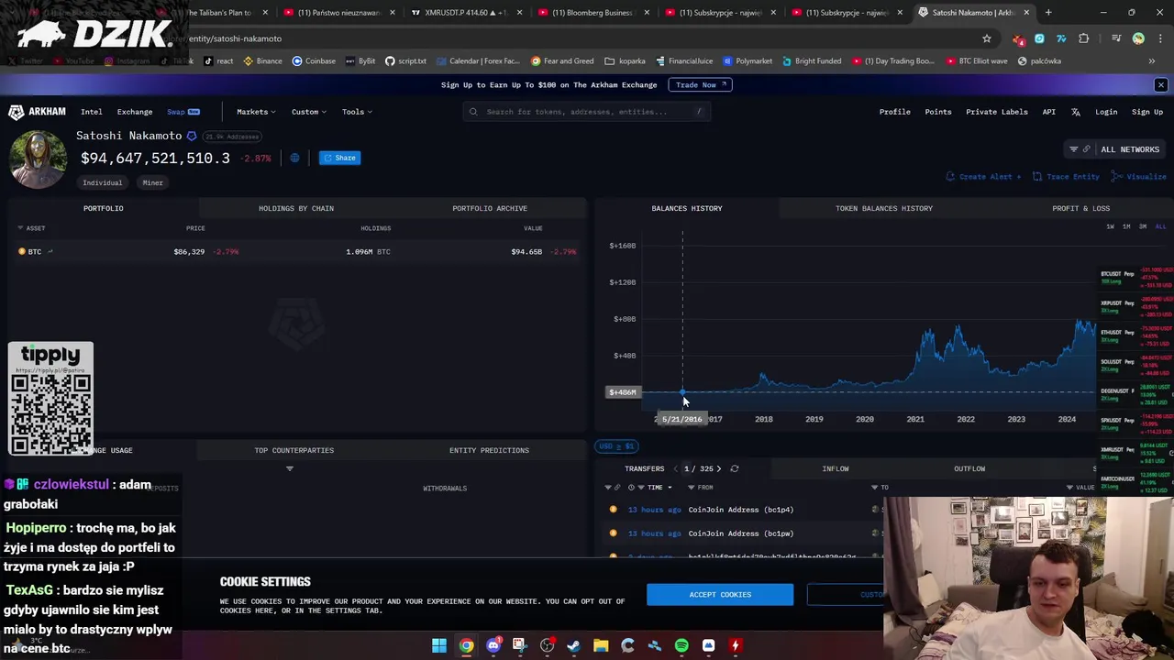Open the first CoinJoin Address (bc1p4) transfer
This screenshot has height=660, width=1174.
tap(740, 510)
